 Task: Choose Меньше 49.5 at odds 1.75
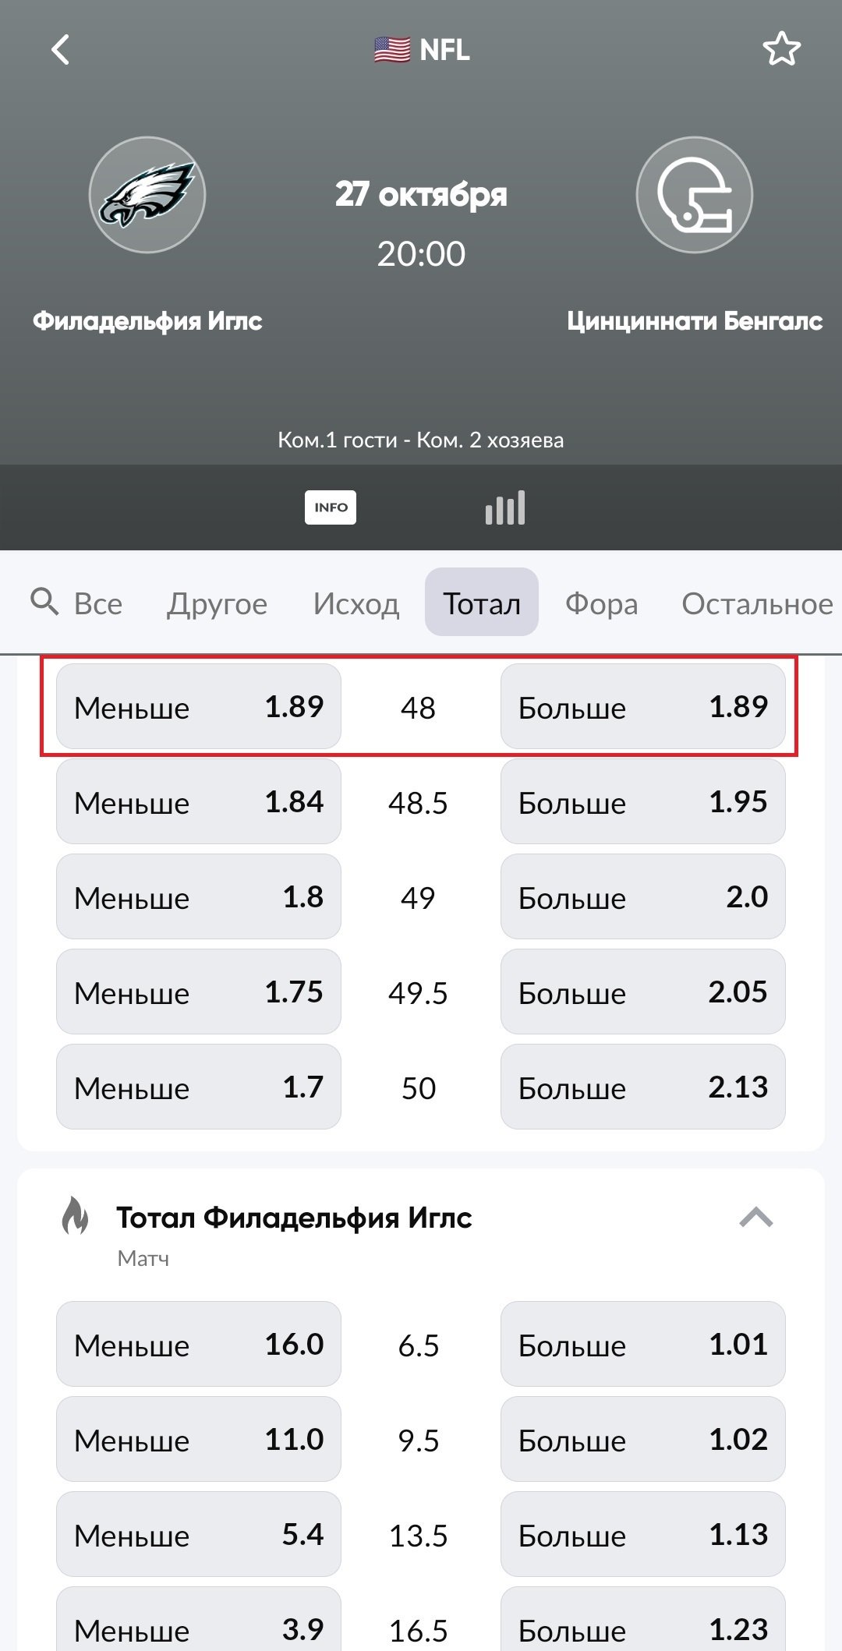pyautogui.click(x=199, y=992)
